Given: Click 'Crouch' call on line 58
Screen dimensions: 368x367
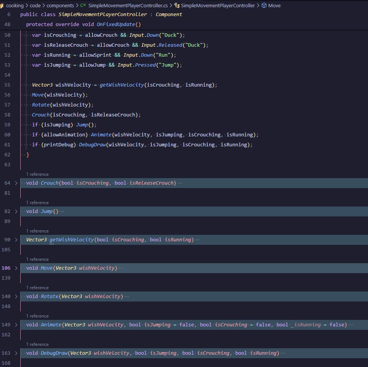Looking at the screenshot, I should pyautogui.click(x=41, y=115).
